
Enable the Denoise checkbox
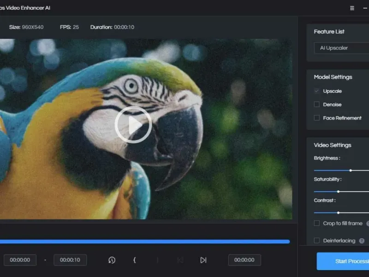pyautogui.click(x=317, y=104)
